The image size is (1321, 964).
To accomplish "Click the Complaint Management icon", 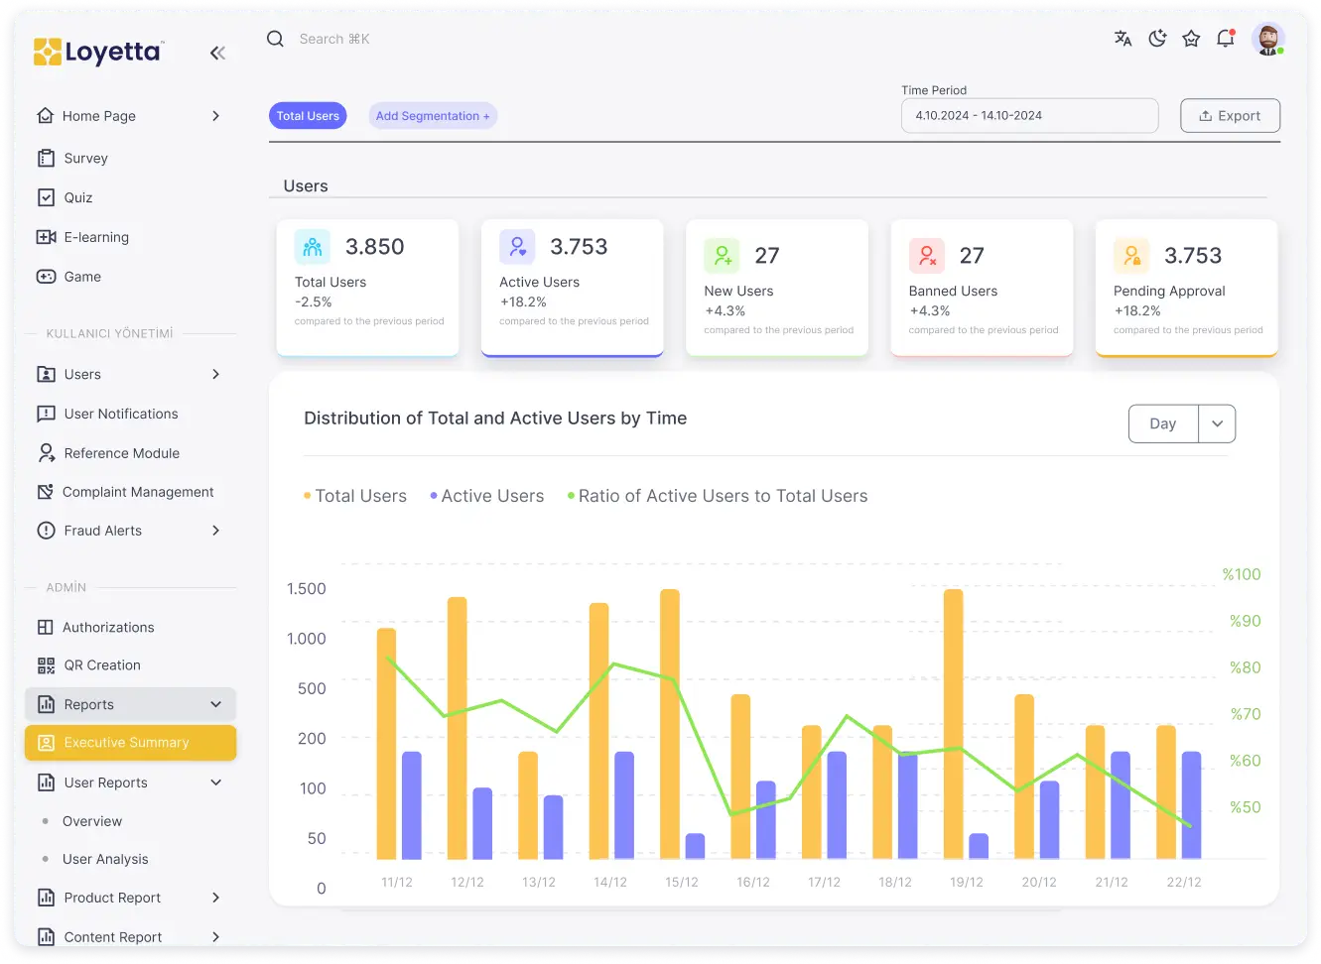I will coord(45,492).
